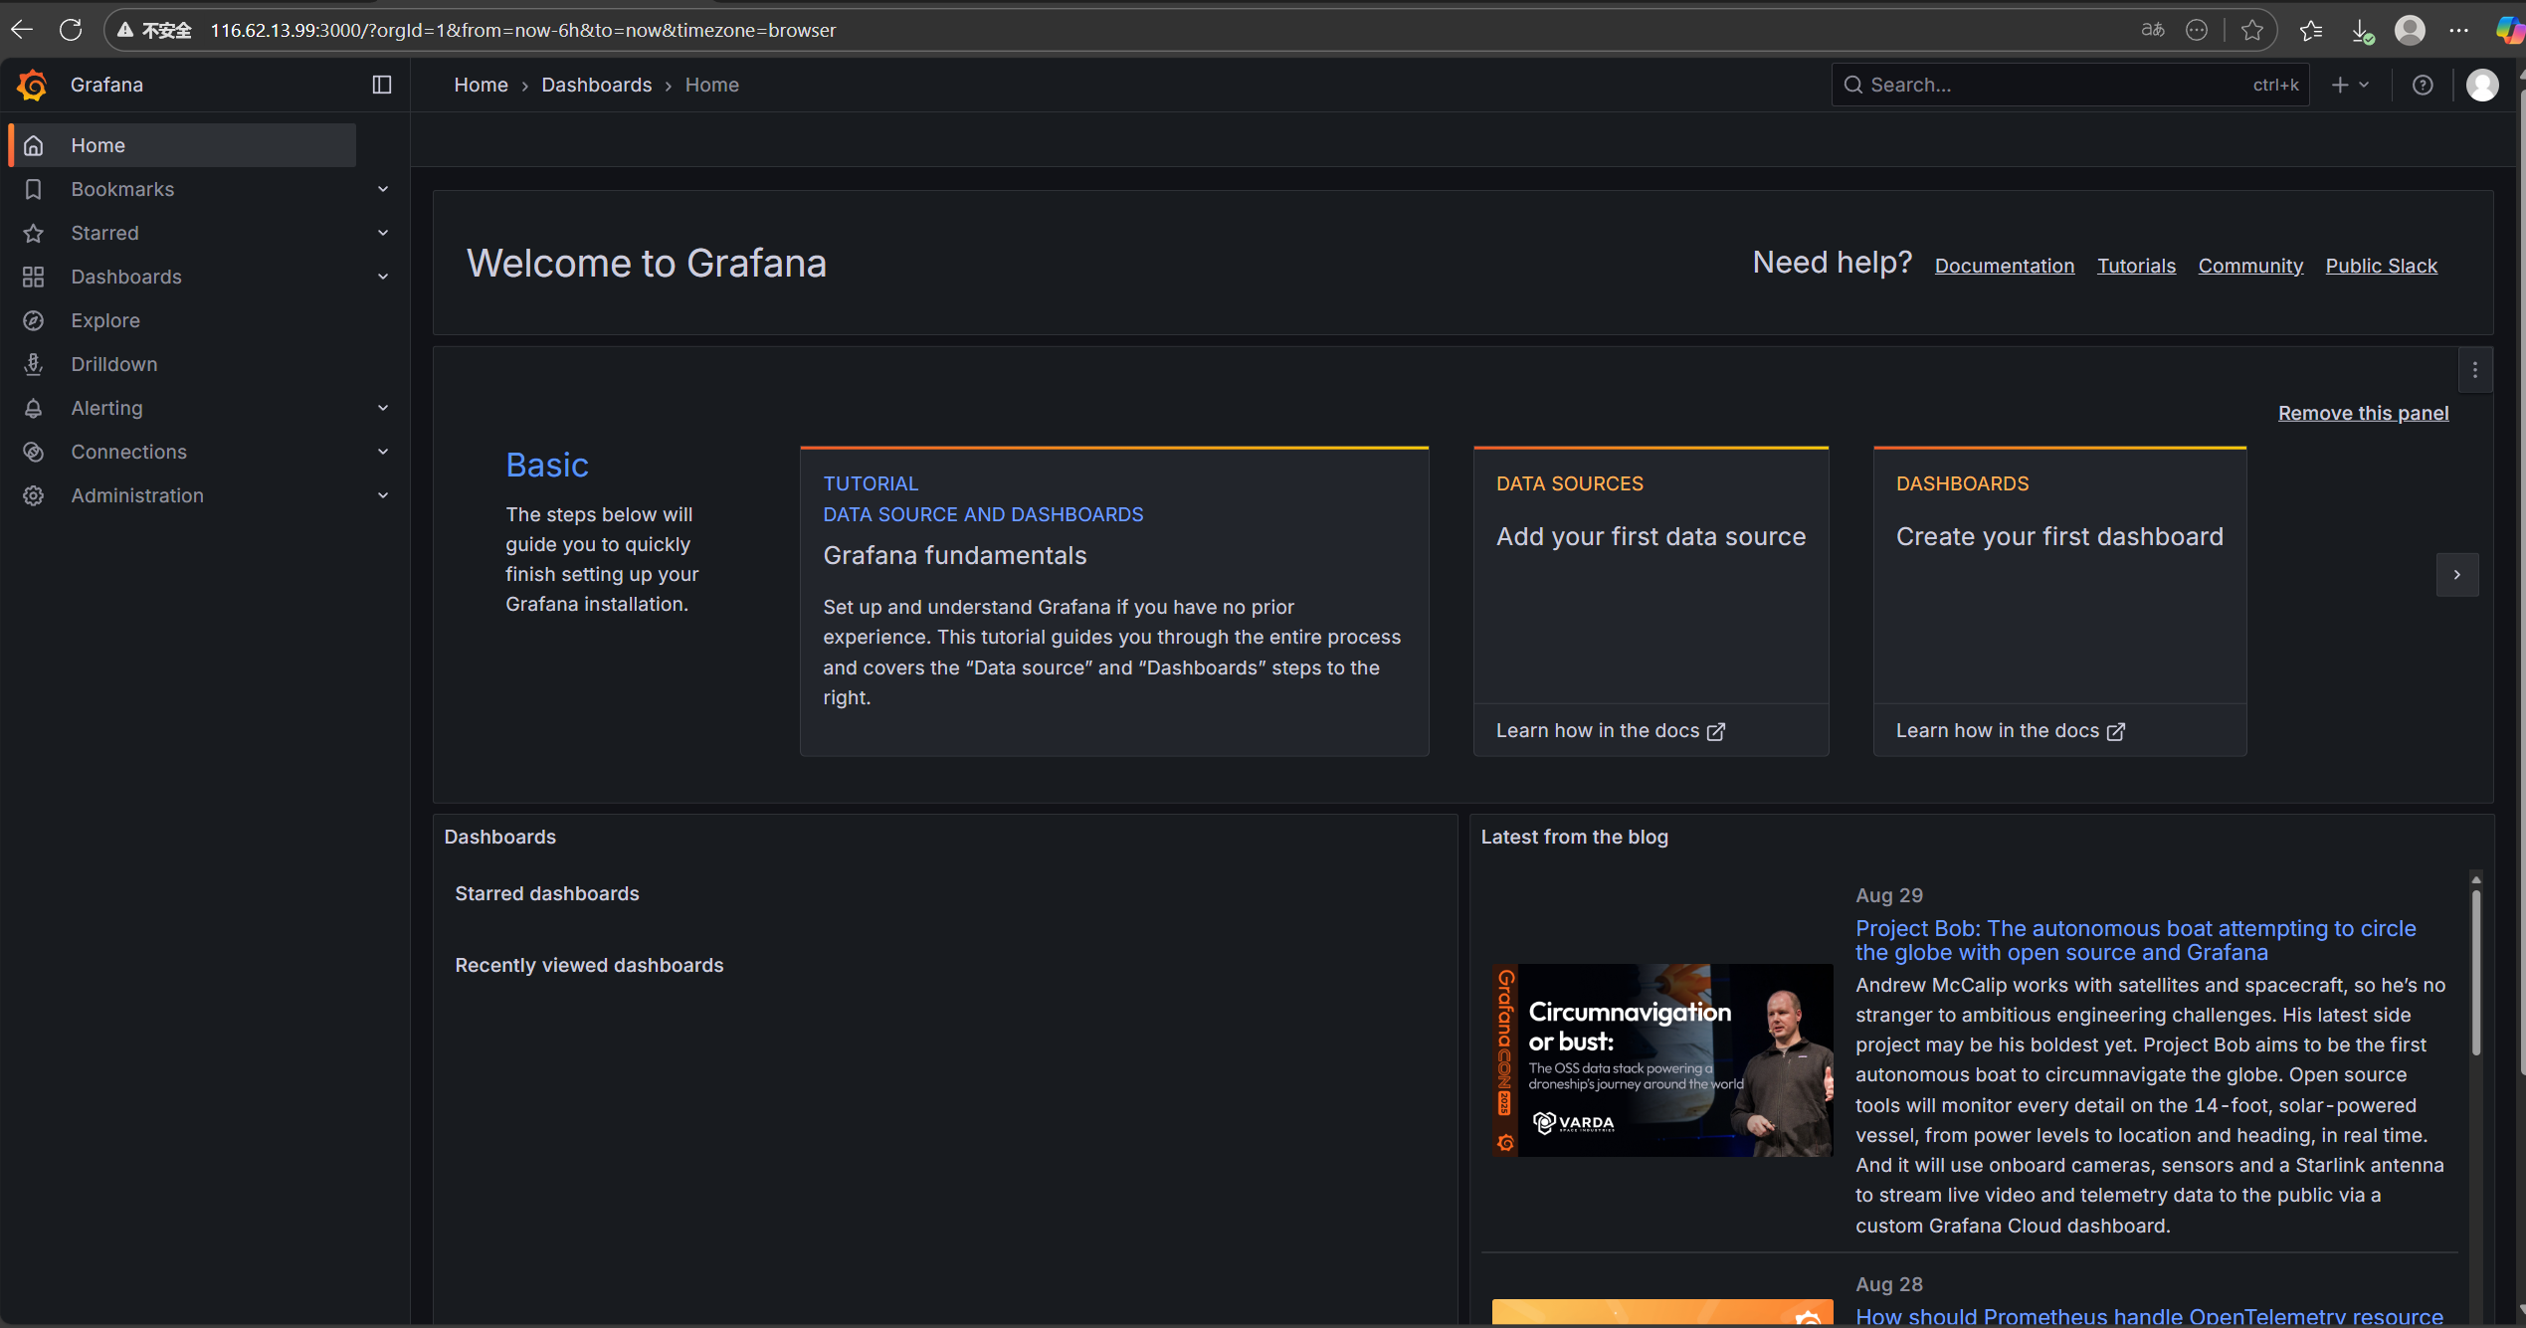Open the help question mark icon
Screen dimensions: 2526x1328
click(2423, 86)
